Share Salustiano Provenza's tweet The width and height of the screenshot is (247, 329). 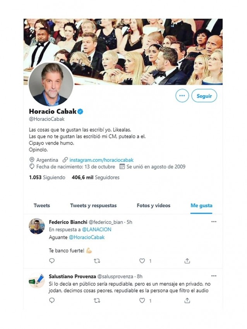click(187, 300)
